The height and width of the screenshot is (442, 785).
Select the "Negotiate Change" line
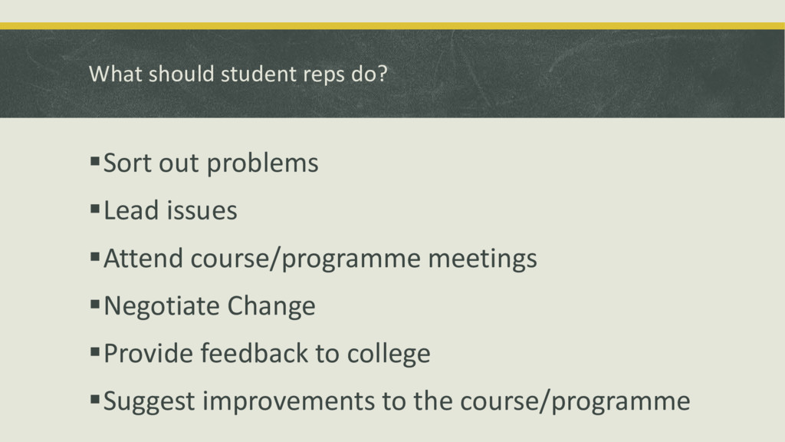pyautogui.click(x=209, y=307)
